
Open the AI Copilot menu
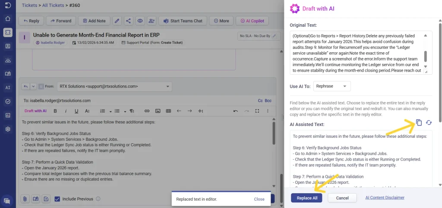coord(252,21)
